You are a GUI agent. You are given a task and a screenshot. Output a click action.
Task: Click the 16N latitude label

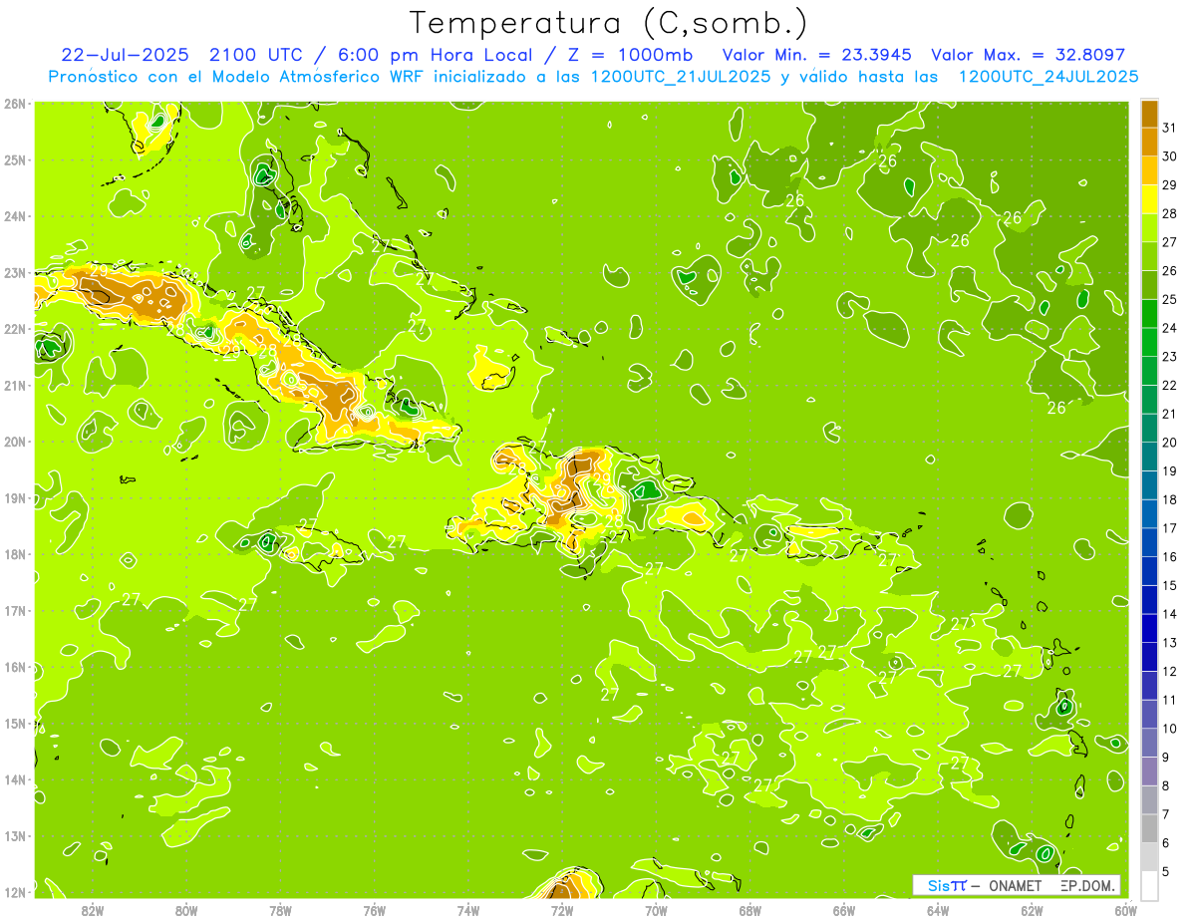(x=15, y=667)
